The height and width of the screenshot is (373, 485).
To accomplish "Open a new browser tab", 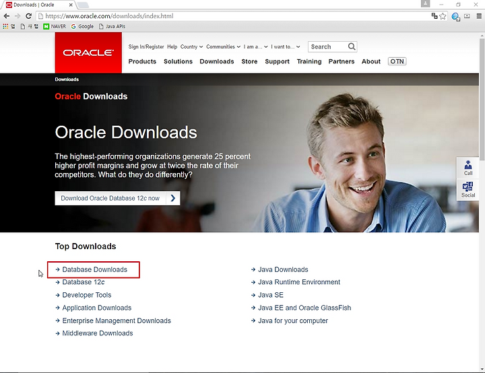I will [83, 5].
